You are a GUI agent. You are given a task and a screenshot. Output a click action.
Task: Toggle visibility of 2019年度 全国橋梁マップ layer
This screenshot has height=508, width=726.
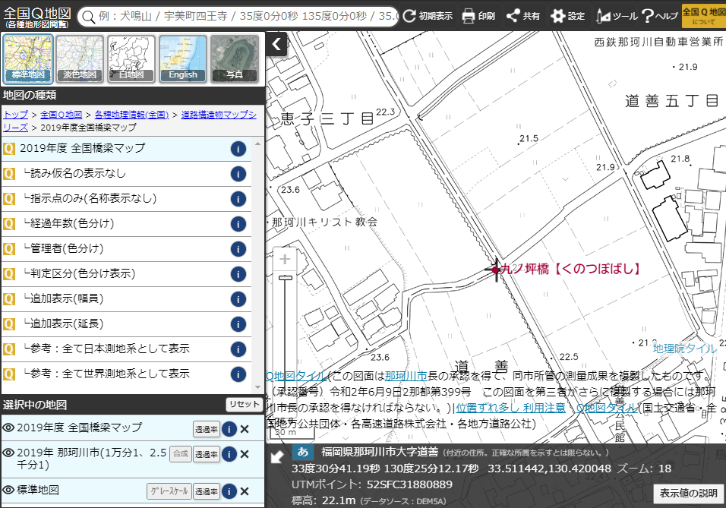click(x=8, y=428)
